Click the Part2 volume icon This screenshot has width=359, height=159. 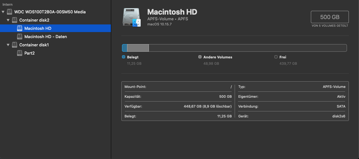point(20,53)
